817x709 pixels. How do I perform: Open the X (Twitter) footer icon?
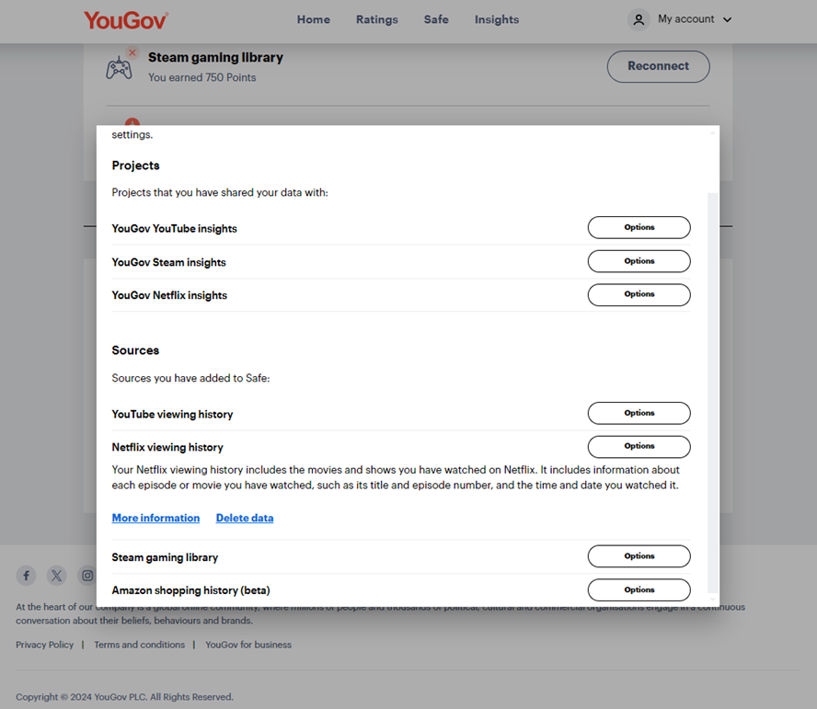pyautogui.click(x=57, y=576)
